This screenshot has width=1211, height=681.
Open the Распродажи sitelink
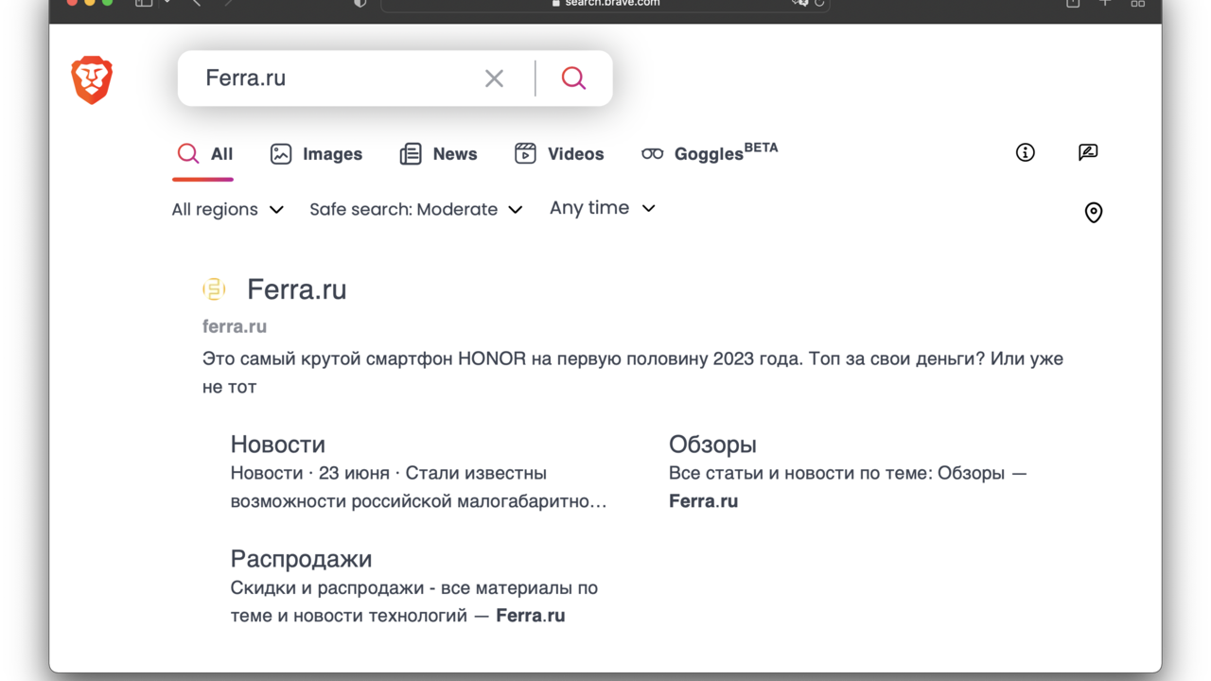[x=301, y=559]
